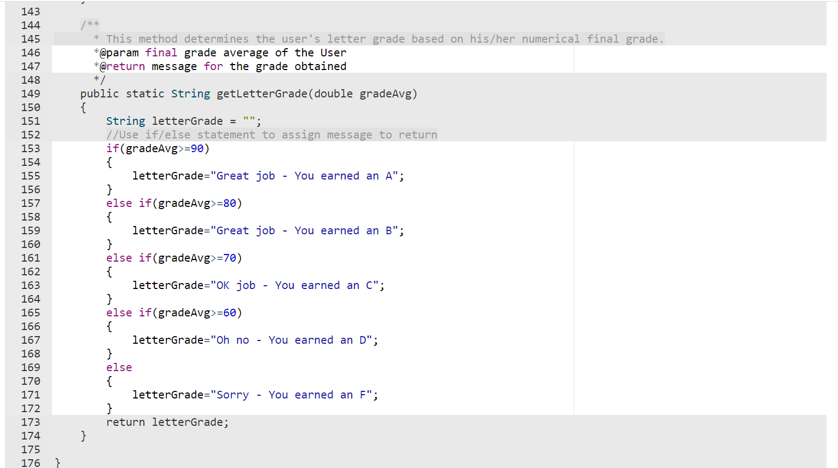Click the @return tag in the Javadoc

click(x=122, y=66)
